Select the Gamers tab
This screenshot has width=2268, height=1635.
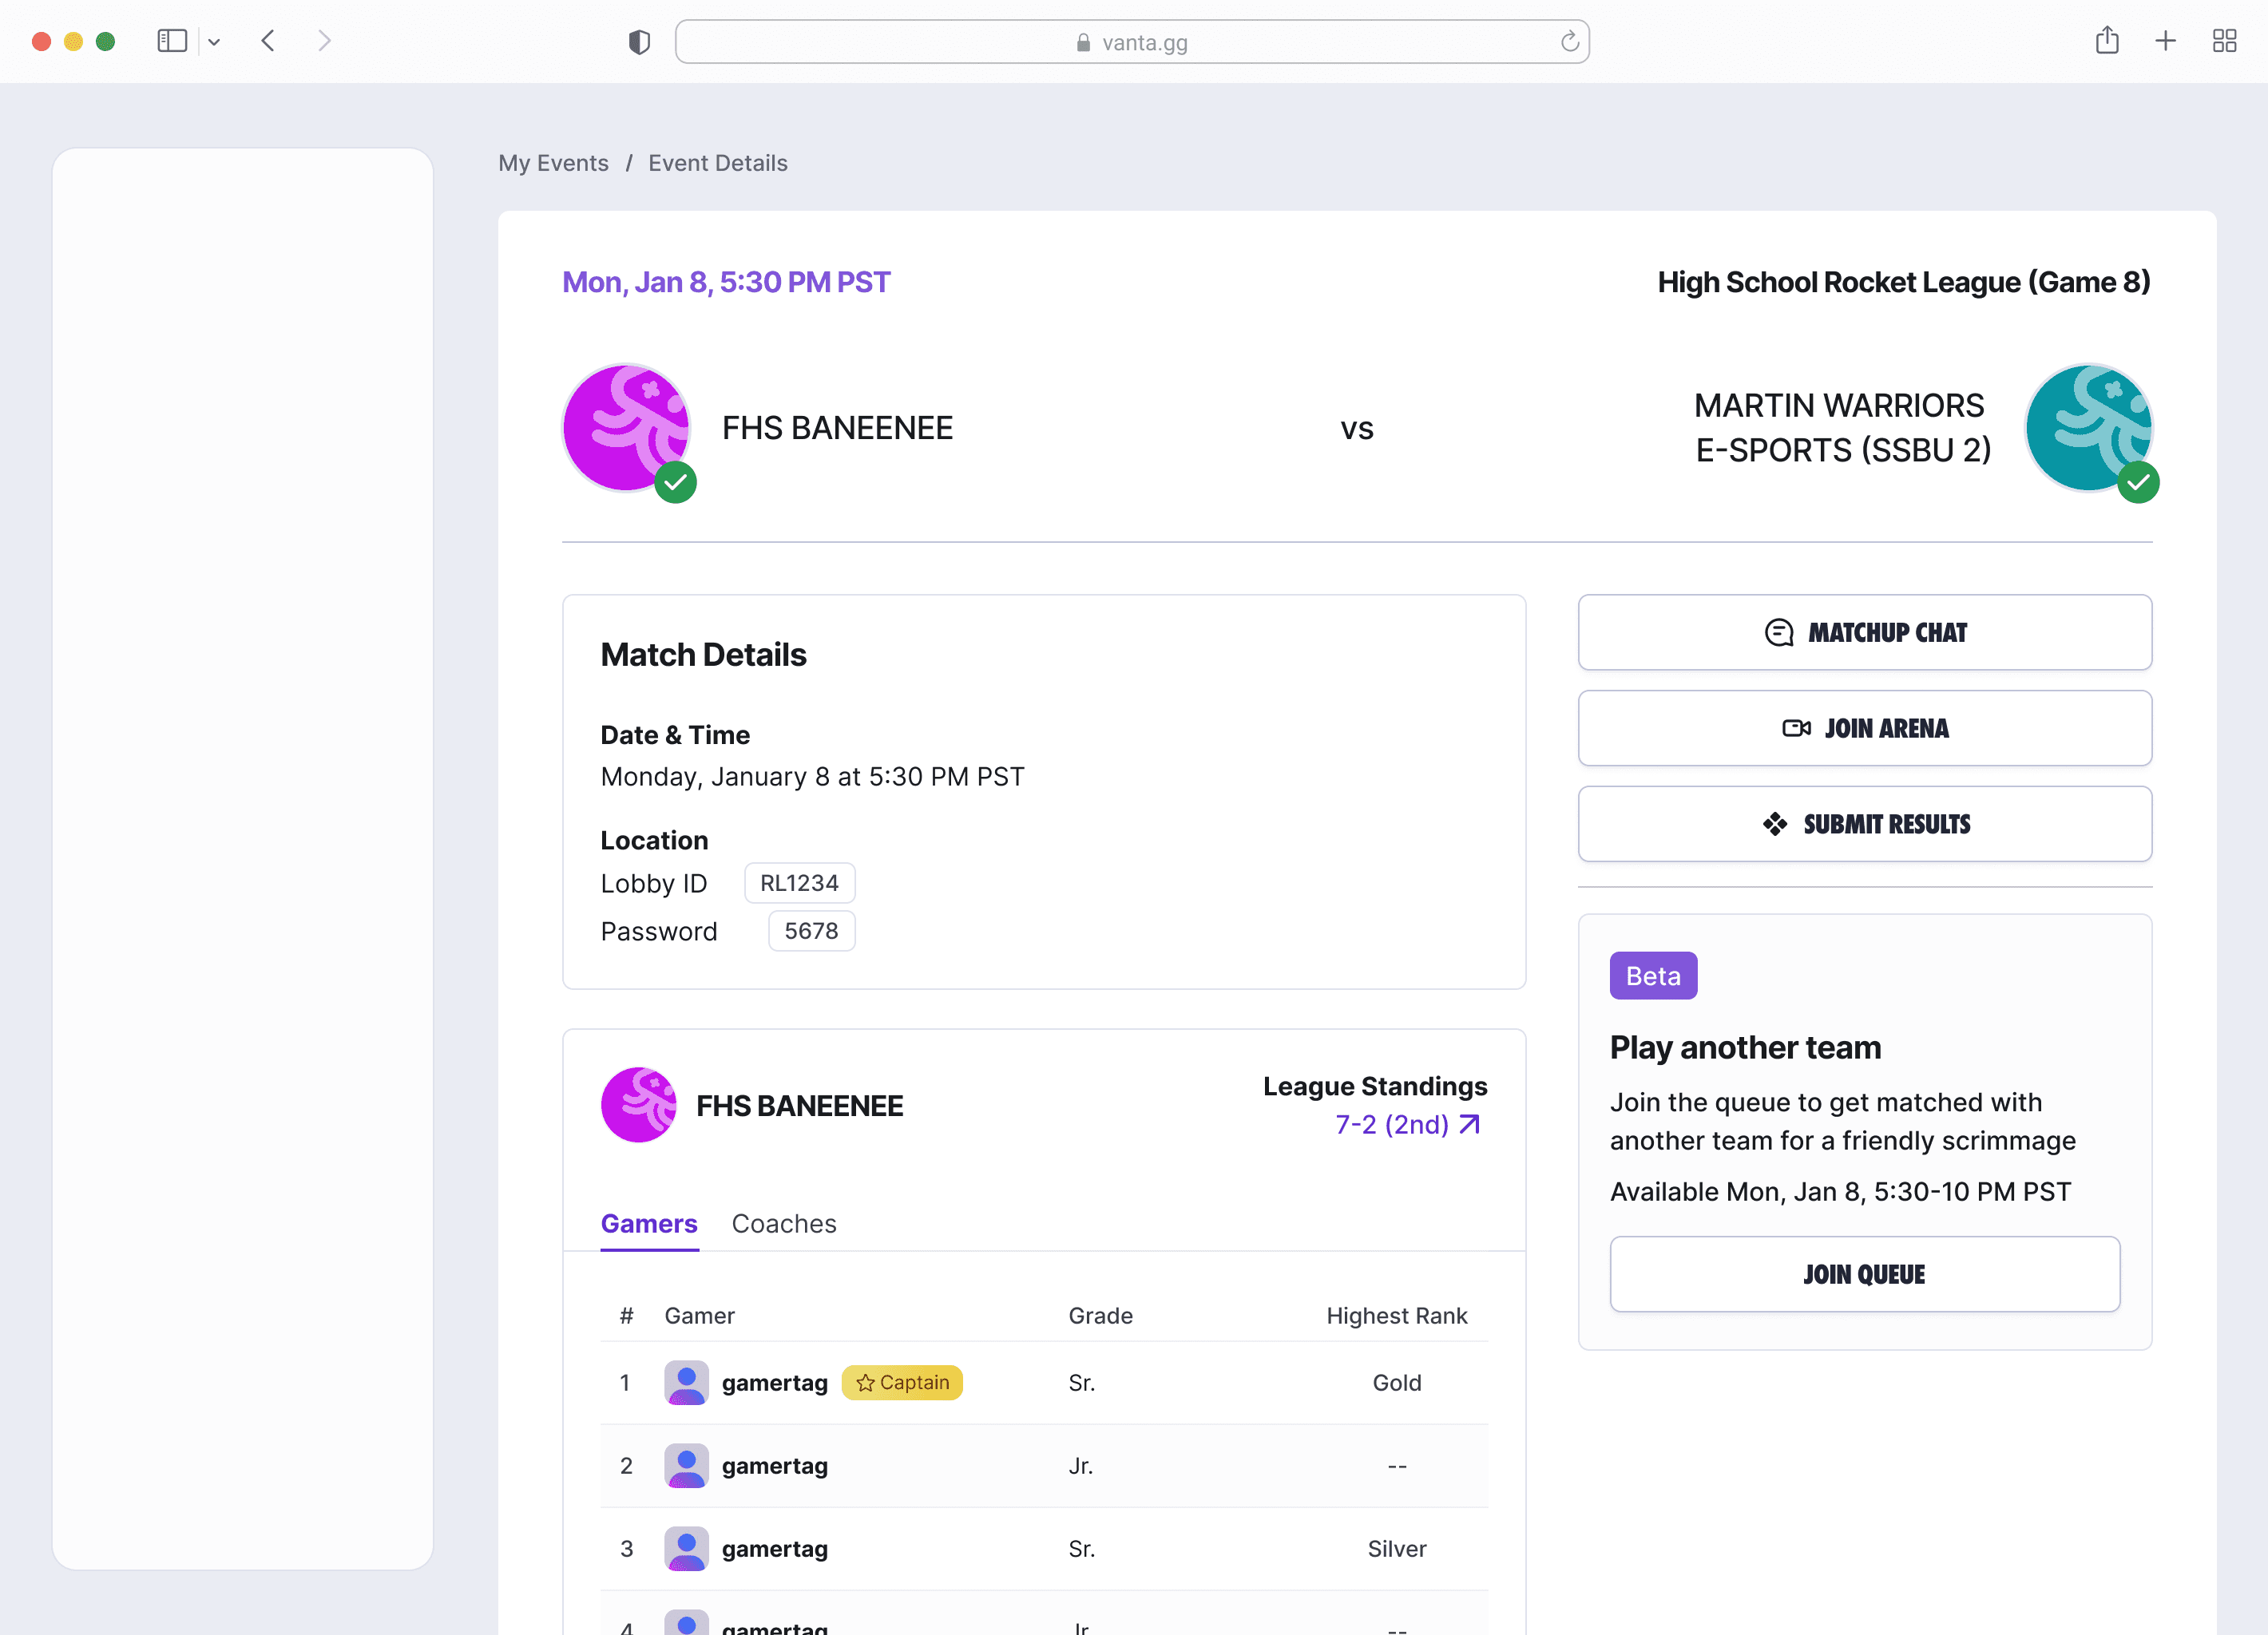tap(648, 1223)
